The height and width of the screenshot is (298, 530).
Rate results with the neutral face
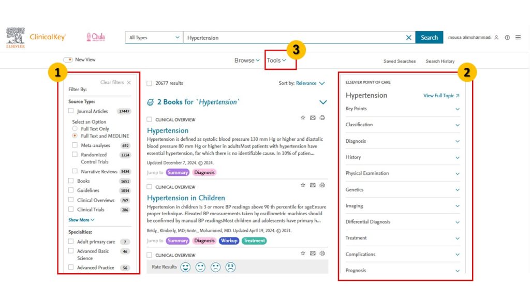click(x=216, y=267)
